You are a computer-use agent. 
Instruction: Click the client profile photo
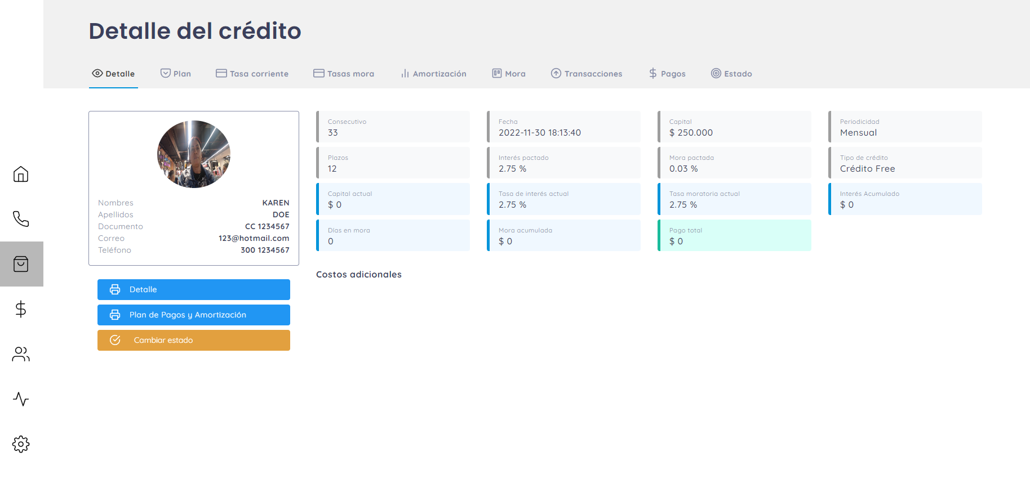click(194, 154)
